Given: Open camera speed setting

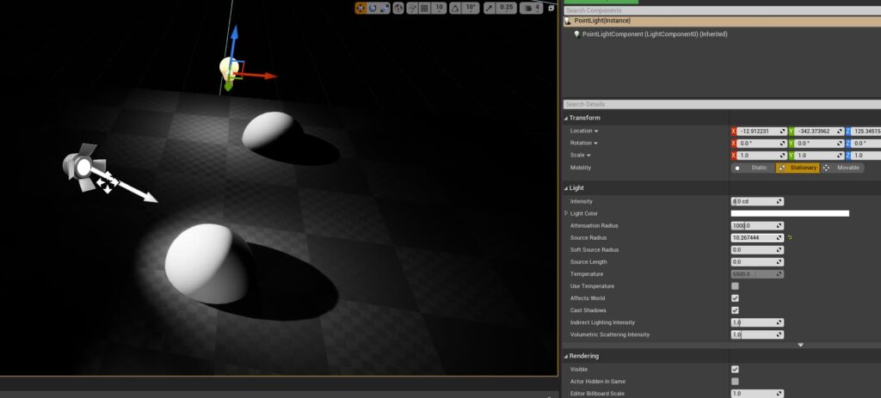Looking at the screenshot, I should [531, 8].
